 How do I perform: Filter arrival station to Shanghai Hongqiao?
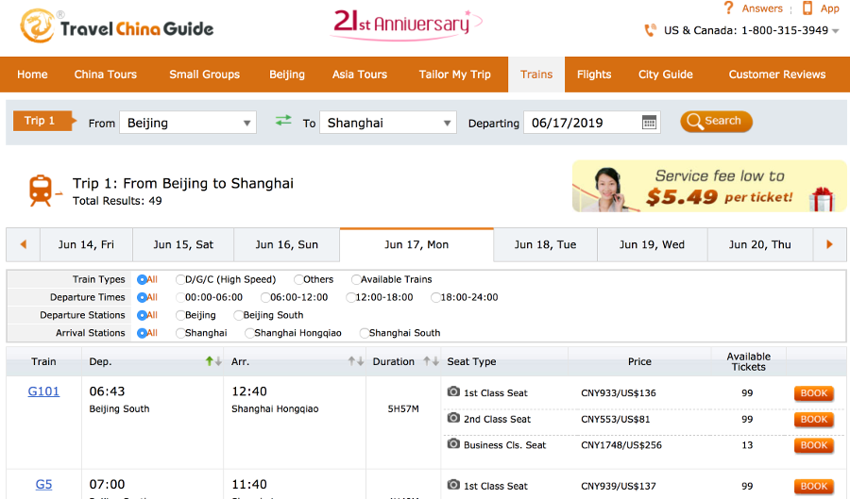click(x=250, y=333)
